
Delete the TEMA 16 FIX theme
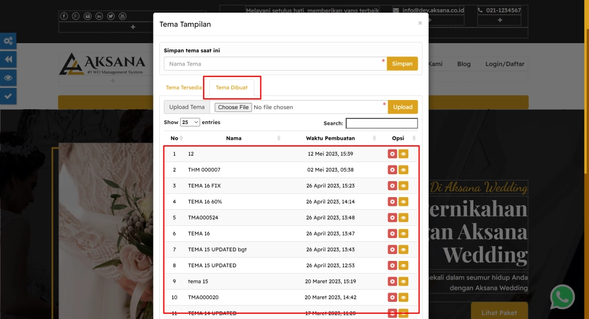point(392,186)
